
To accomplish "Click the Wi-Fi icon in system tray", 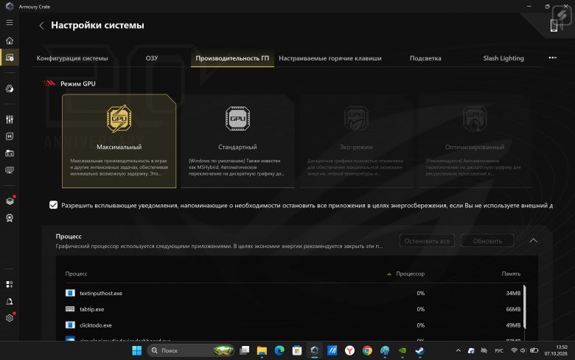I will [x=514, y=350].
